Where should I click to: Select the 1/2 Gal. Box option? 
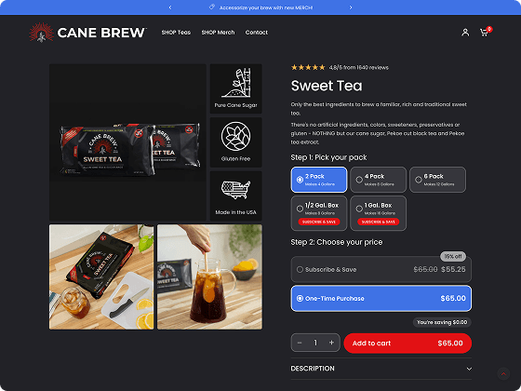[x=319, y=213]
